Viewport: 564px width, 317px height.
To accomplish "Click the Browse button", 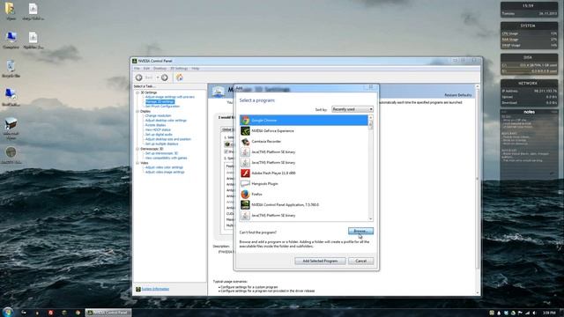I will point(360,231).
